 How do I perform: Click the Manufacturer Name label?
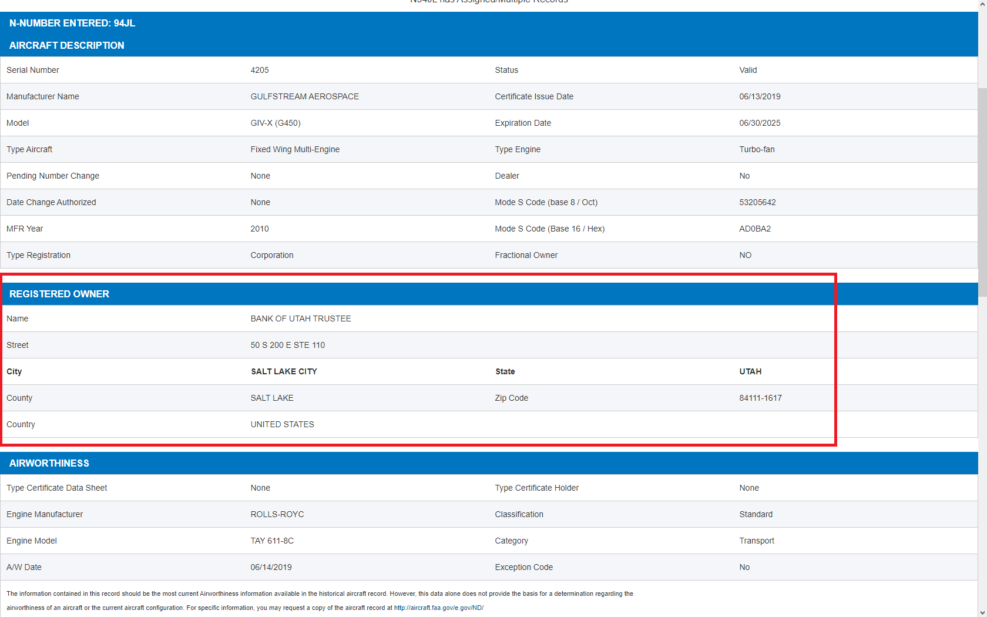43,96
